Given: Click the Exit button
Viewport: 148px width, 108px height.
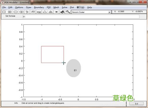Looking at the screenshot, I should point(136,104).
